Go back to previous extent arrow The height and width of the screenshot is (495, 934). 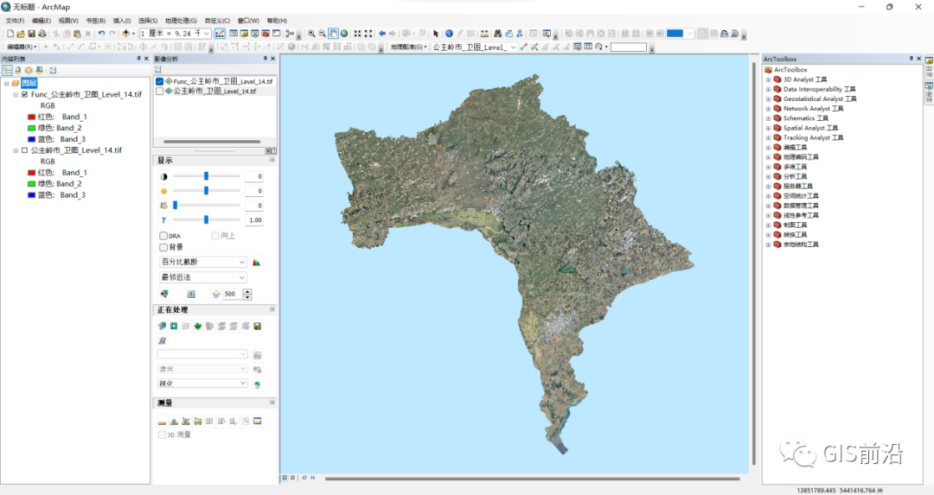tap(382, 34)
